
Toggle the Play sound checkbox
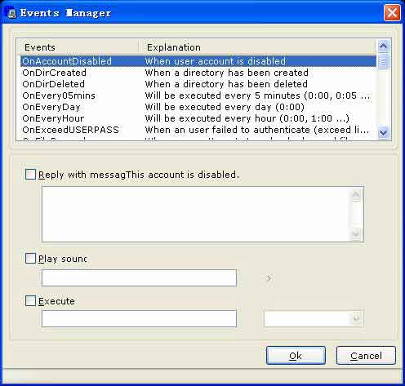point(30,259)
